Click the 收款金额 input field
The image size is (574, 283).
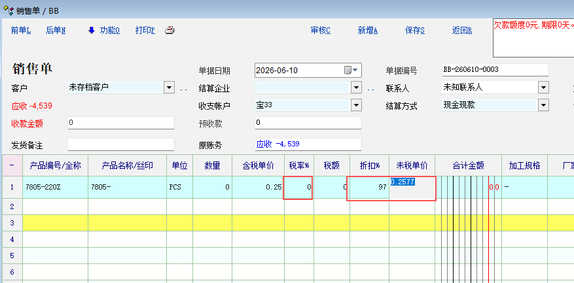(x=121, y=124)
